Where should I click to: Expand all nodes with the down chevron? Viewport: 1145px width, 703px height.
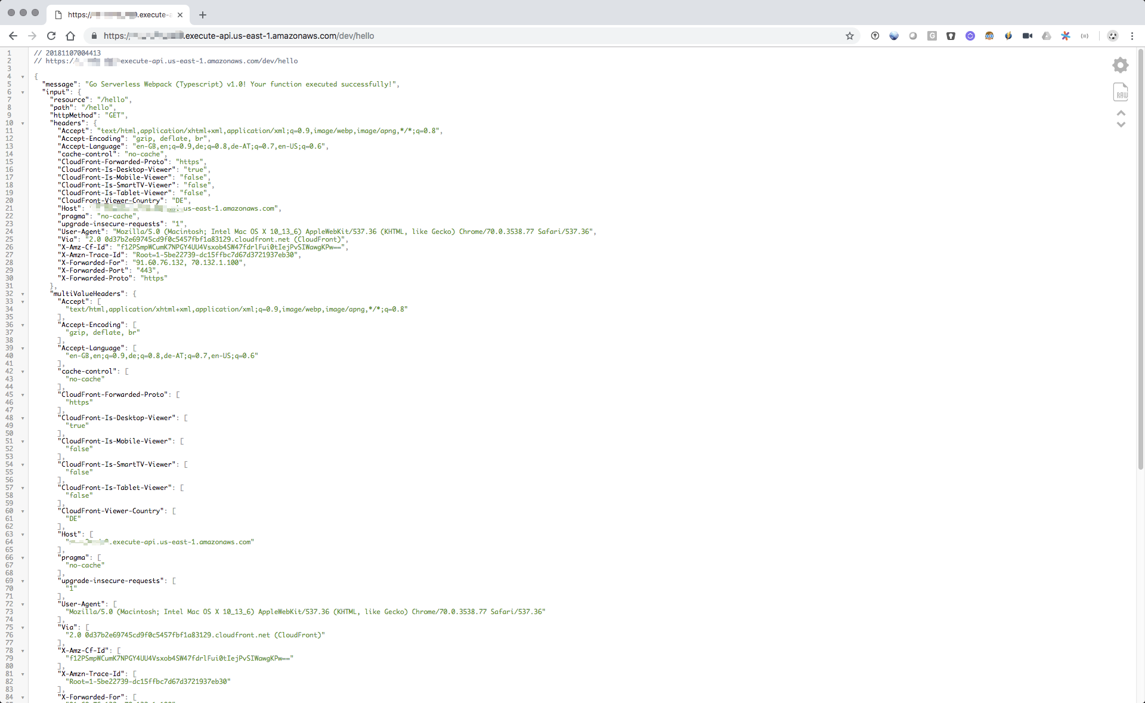click(1121, 125)
